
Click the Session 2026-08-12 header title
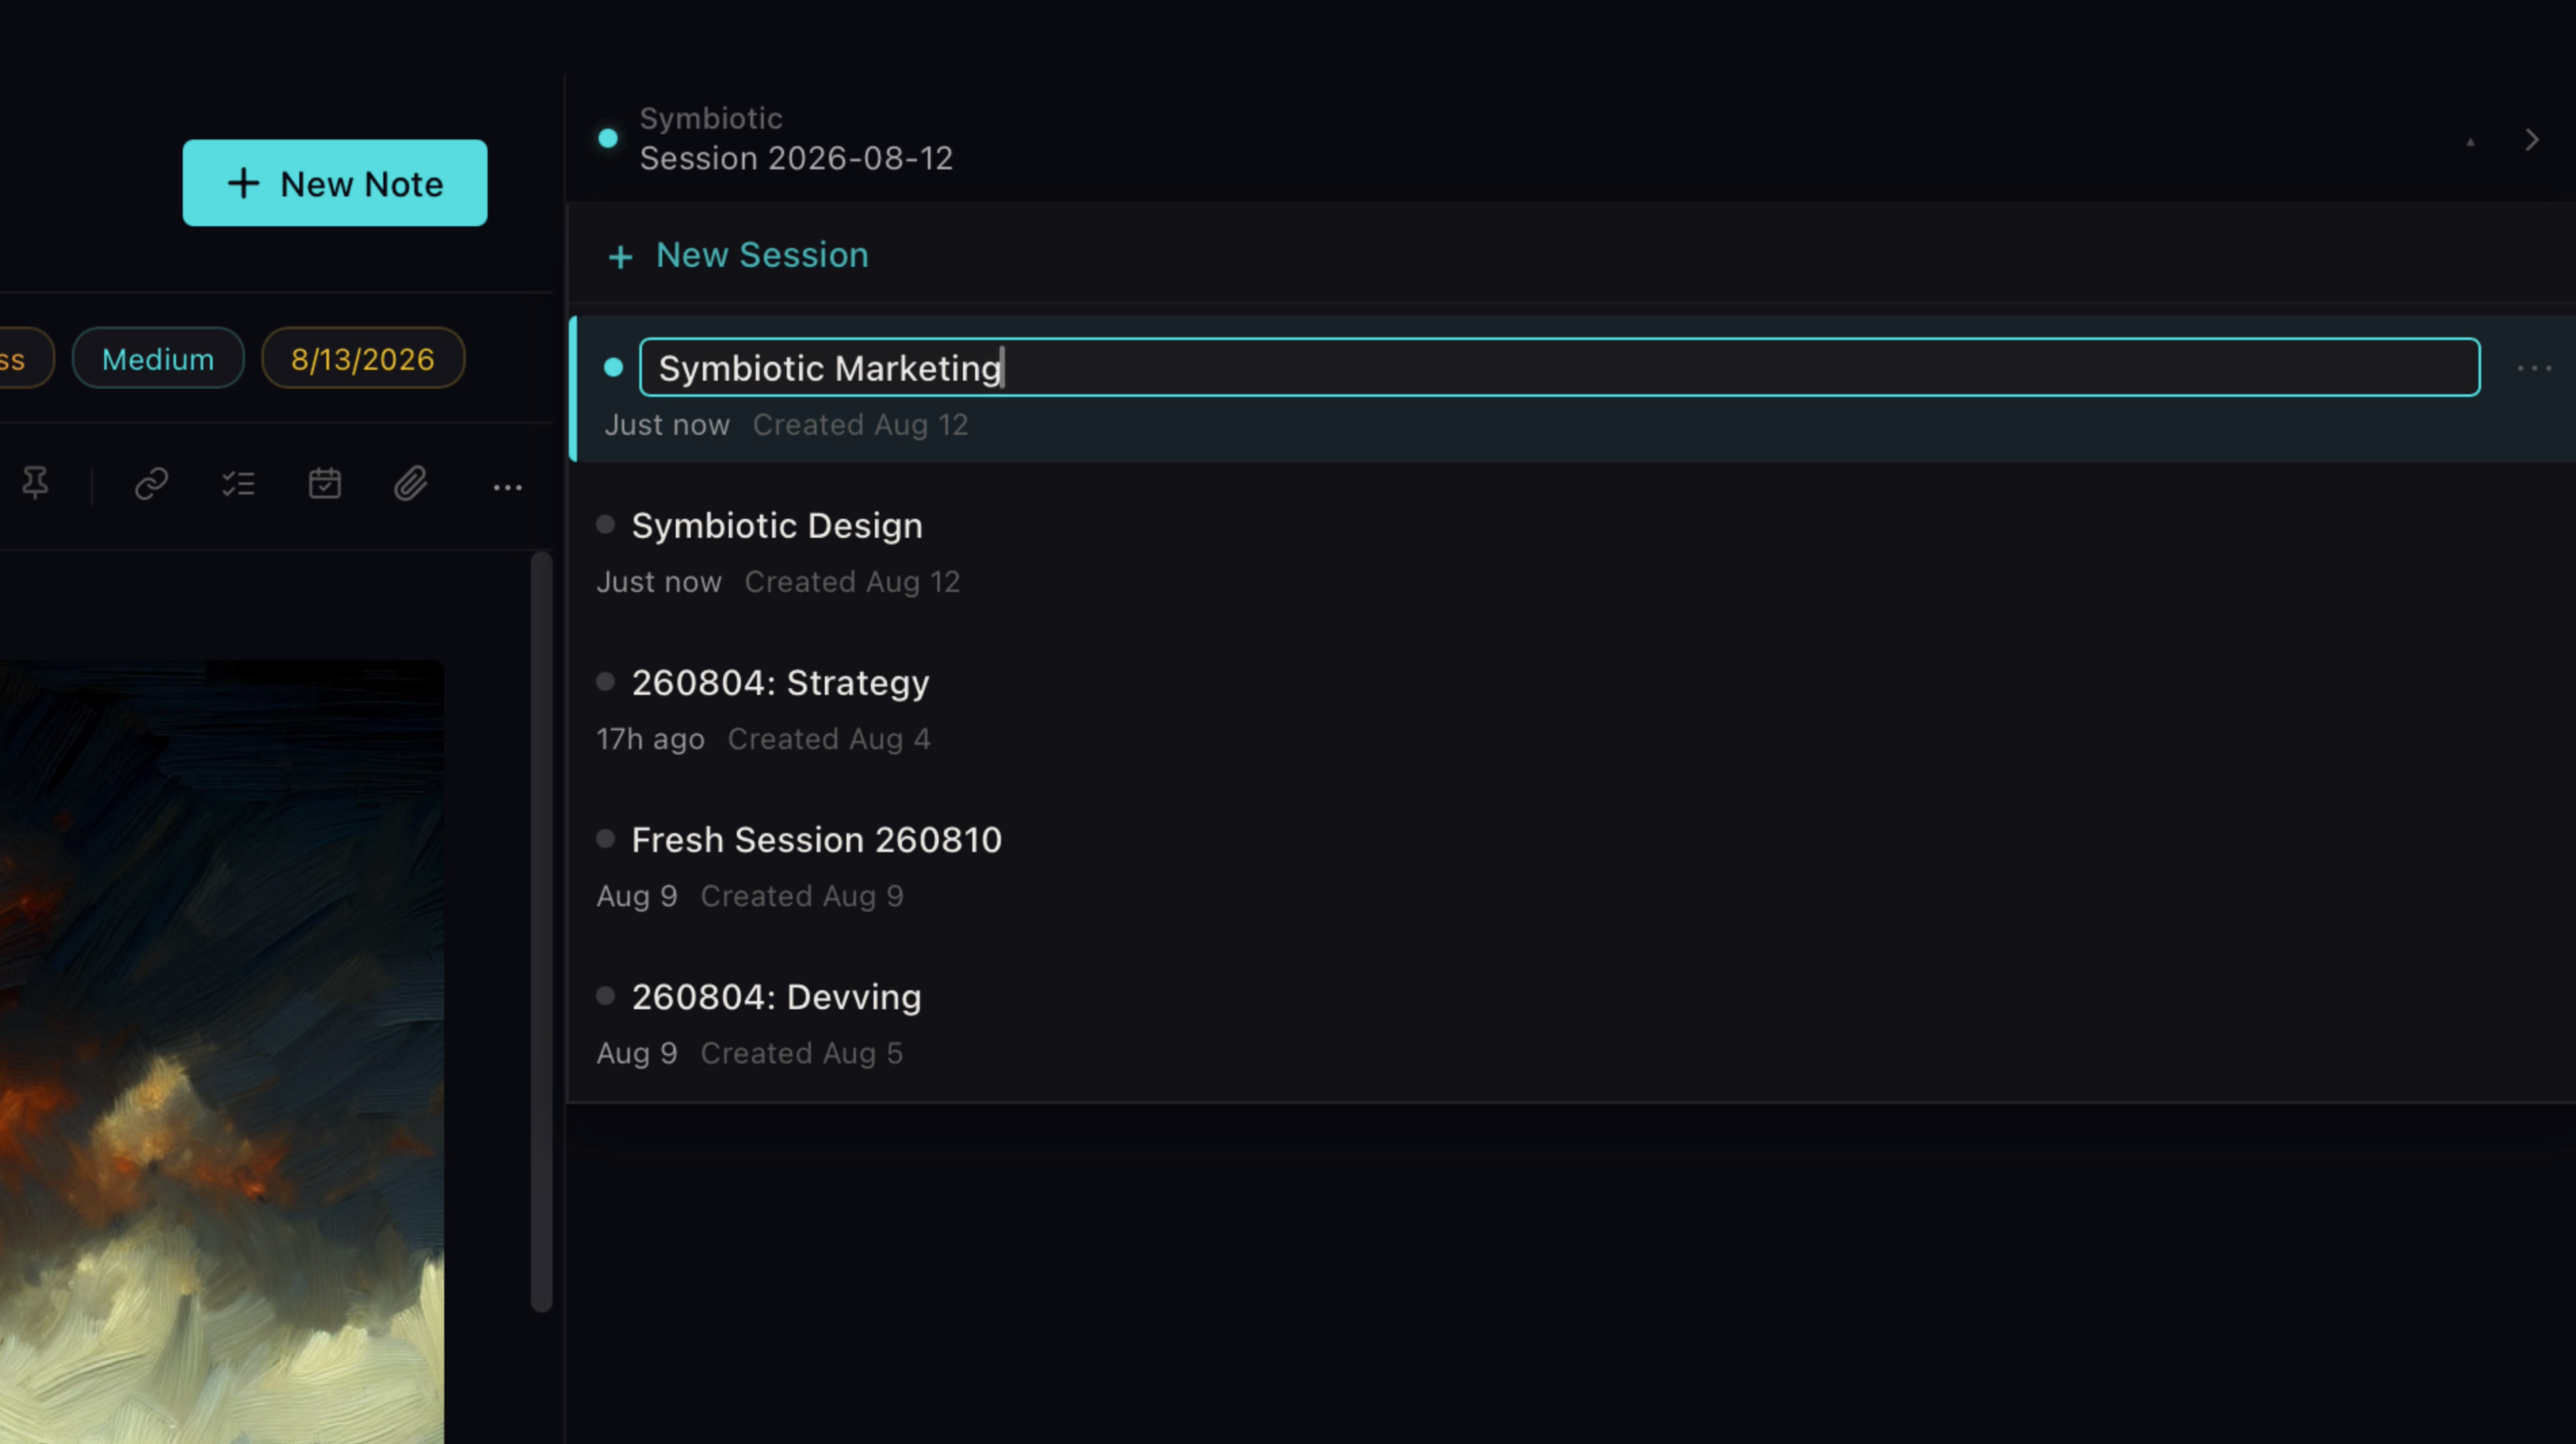click(796, 158)
